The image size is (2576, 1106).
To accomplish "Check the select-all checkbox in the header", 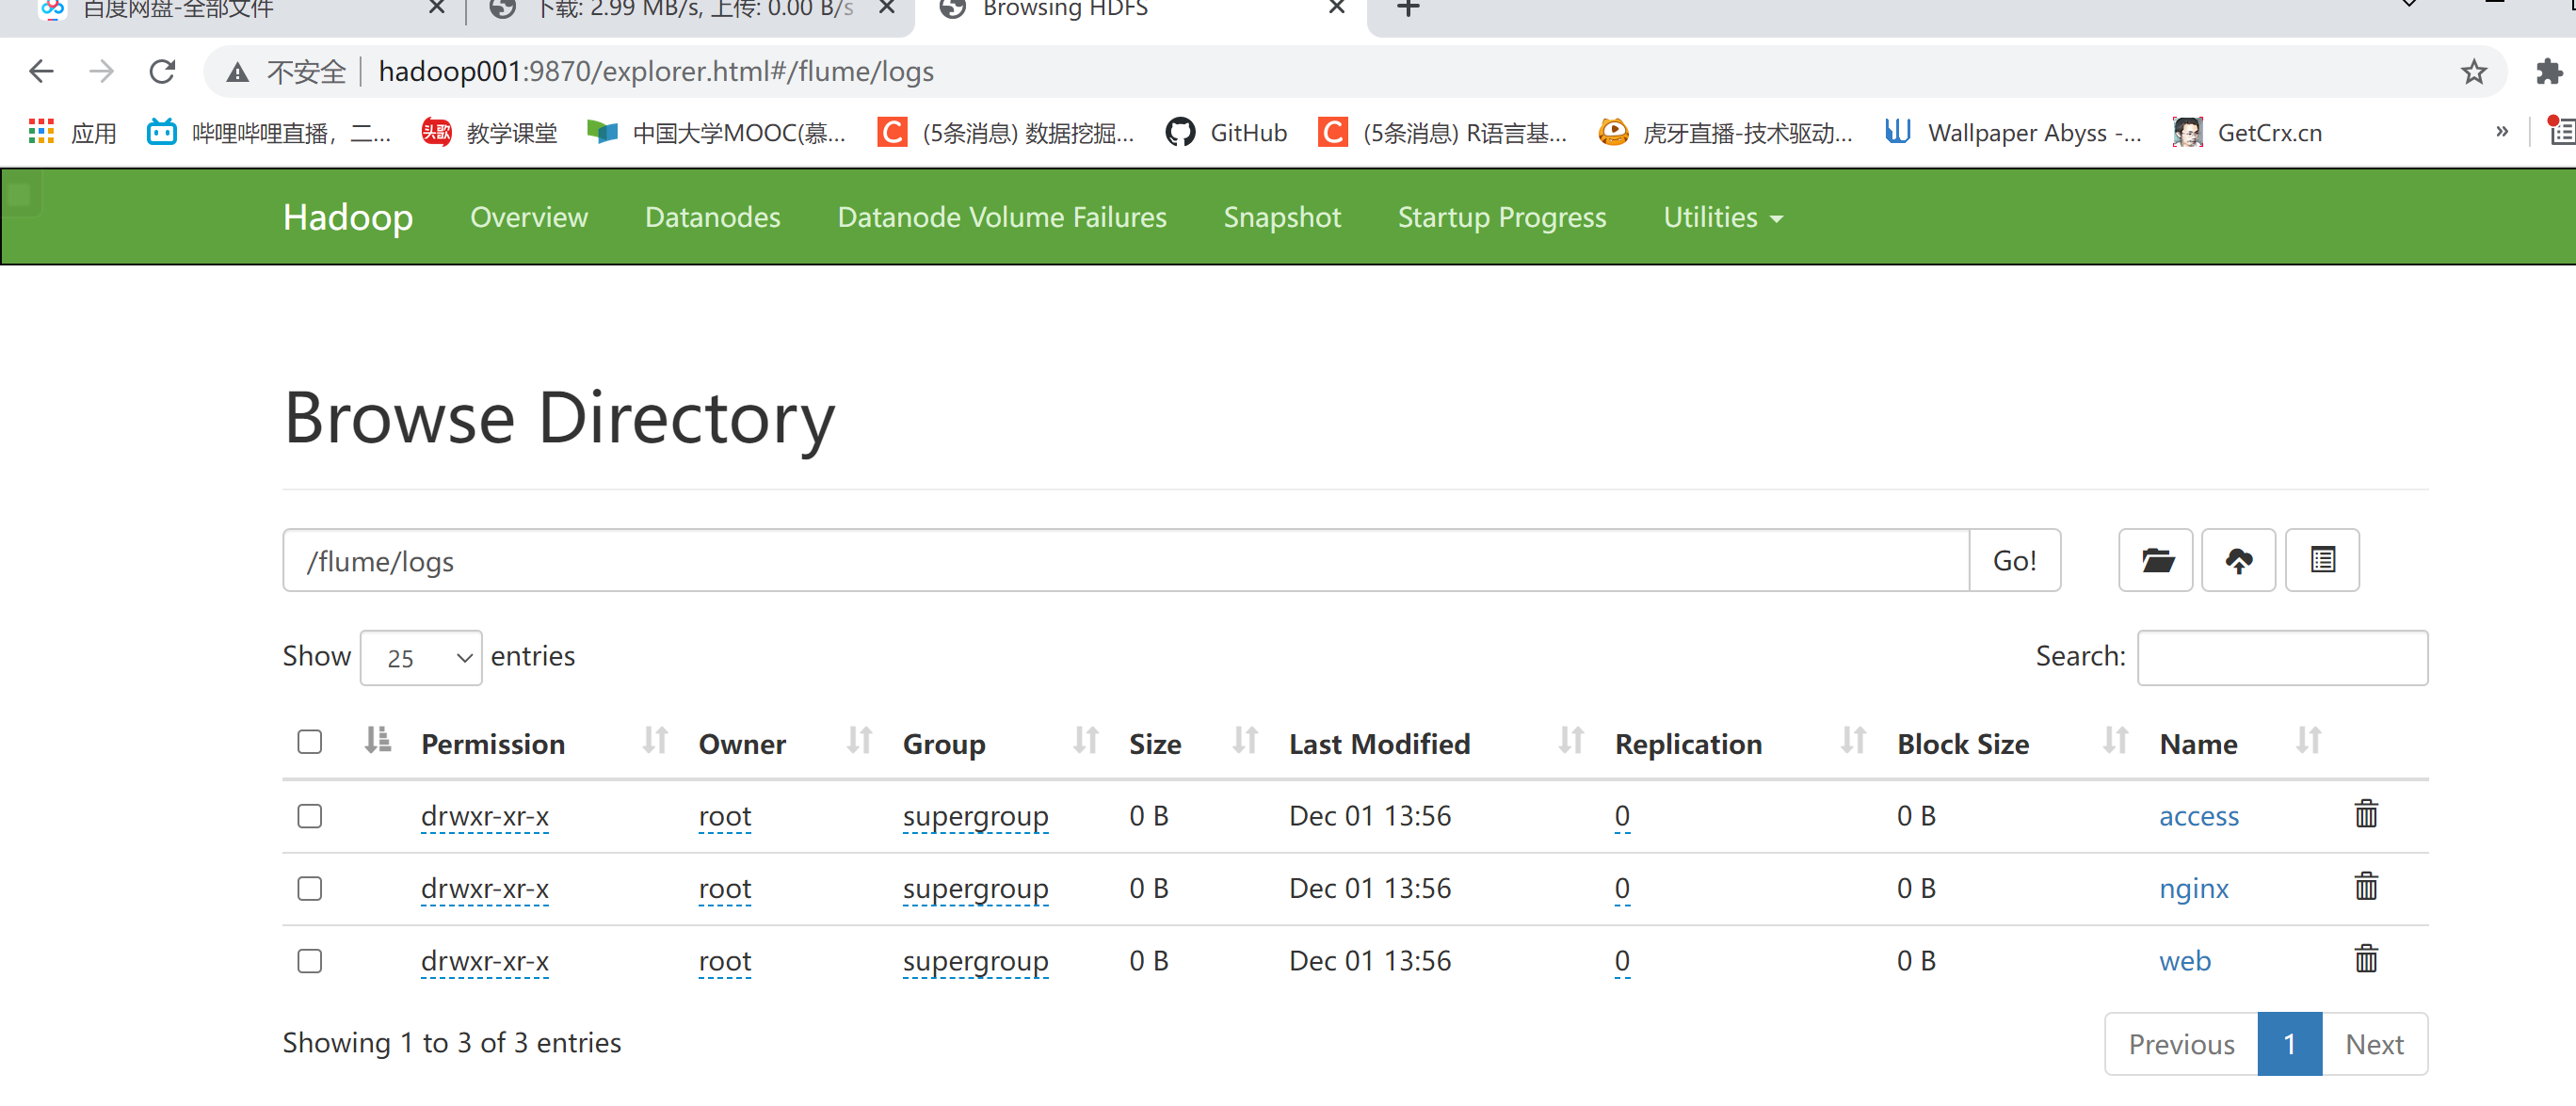I will 310,742.
